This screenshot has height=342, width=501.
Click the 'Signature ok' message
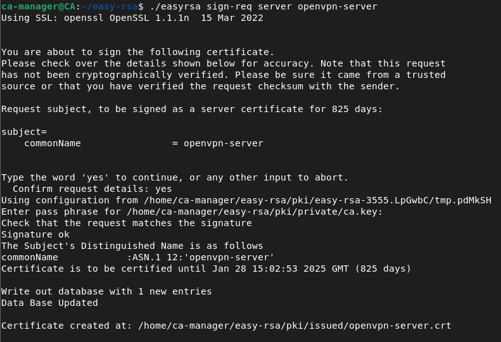35,234
